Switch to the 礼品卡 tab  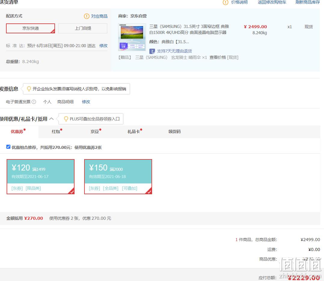pos(133,131)
